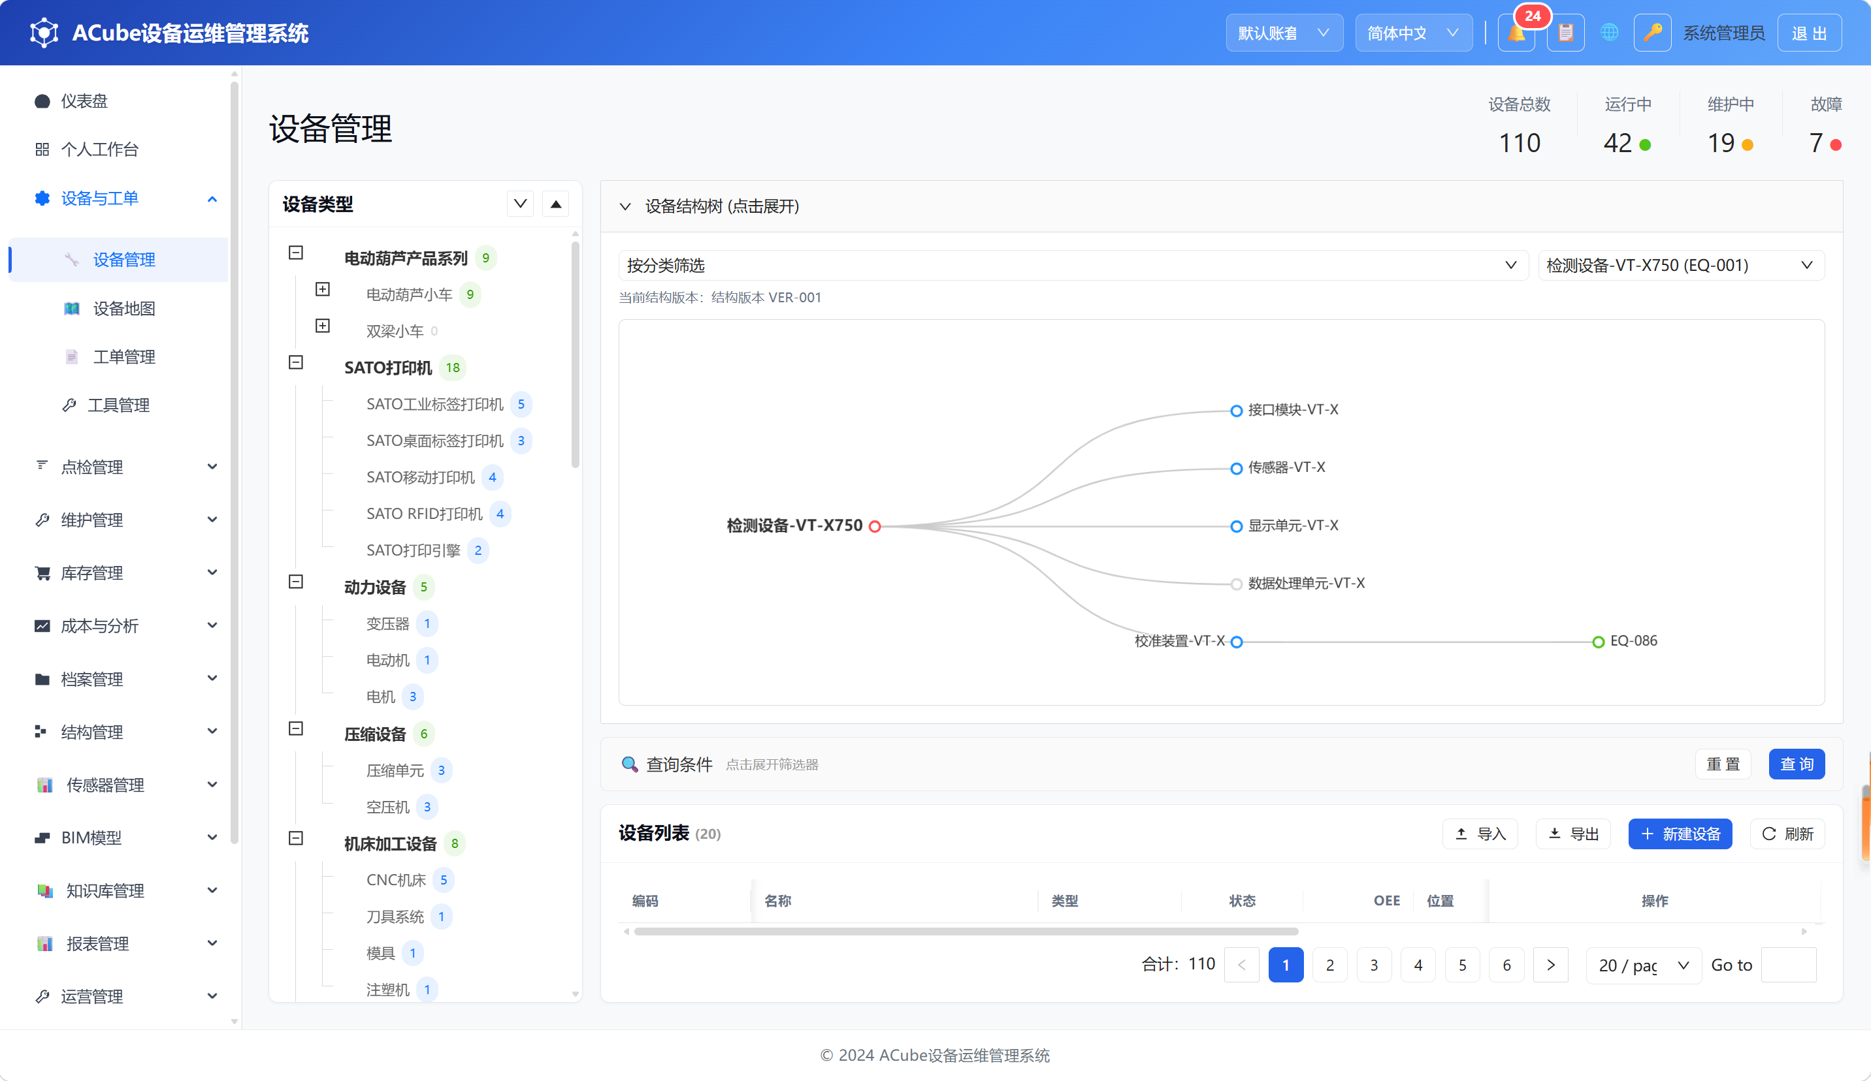Click the 新建设备 button
The height and width of the screenshot is (1081, 1871).
tap(1680, 834)
